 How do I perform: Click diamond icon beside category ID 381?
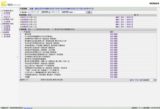click(x=21, y=20)
